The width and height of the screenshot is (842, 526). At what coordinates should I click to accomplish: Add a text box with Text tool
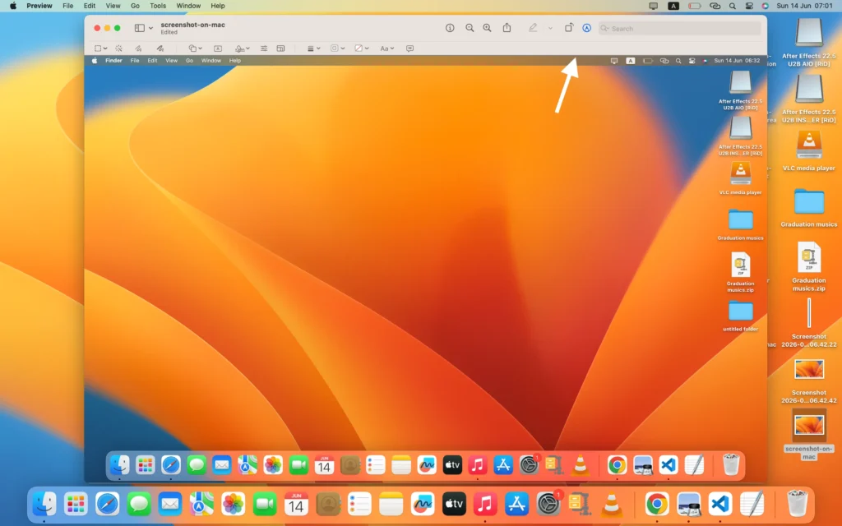[217, 48]
